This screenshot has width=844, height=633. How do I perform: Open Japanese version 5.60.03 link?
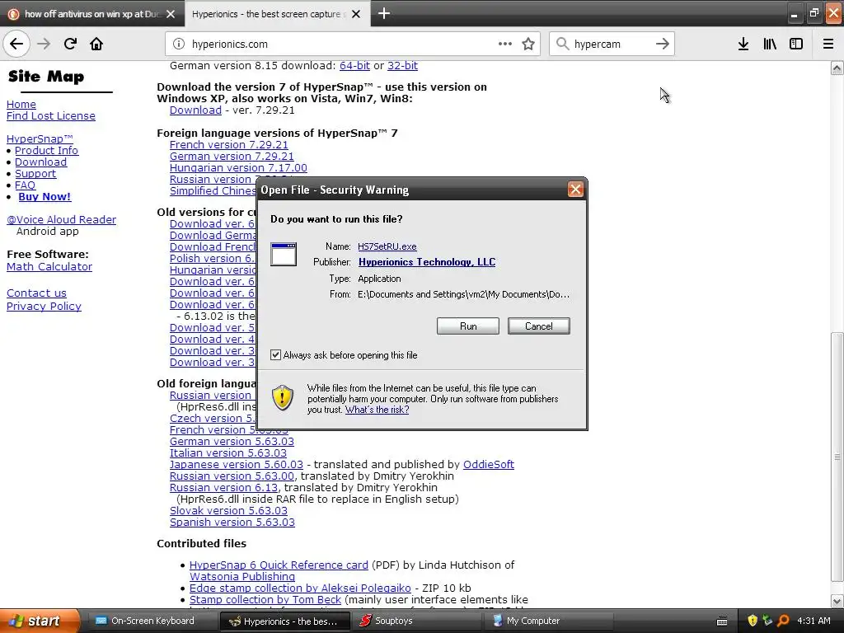click(237, 465)
